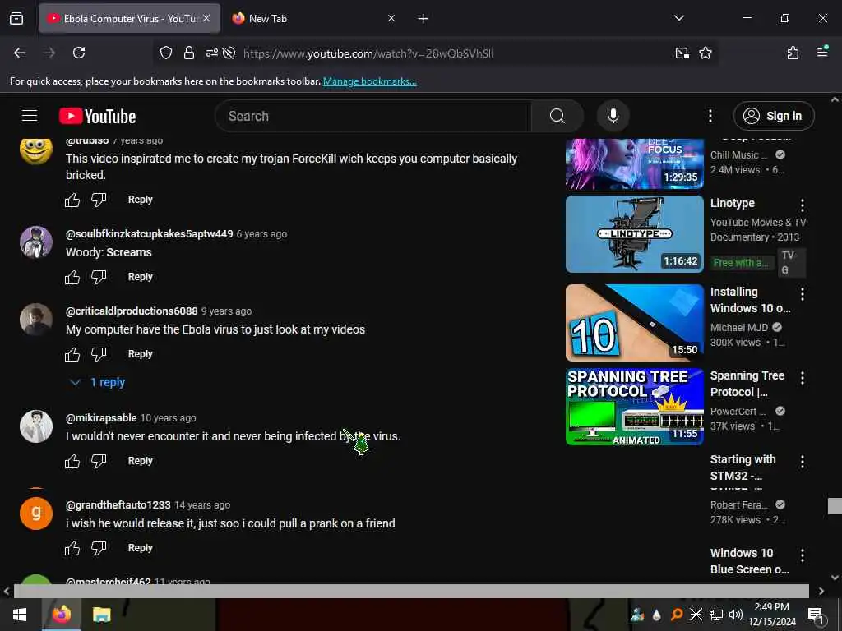This screenshot has height=631, width=842.
Task: Open the Deep Focus video thumbnail
Action: click(634, 164)
